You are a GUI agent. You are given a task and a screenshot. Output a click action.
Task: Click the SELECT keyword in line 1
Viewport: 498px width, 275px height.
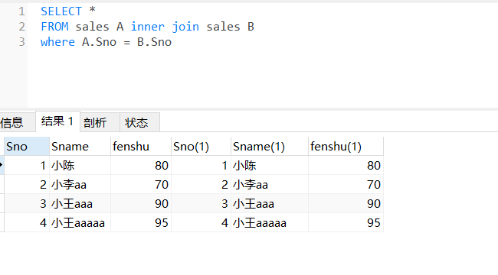click(x=61, y=11)
